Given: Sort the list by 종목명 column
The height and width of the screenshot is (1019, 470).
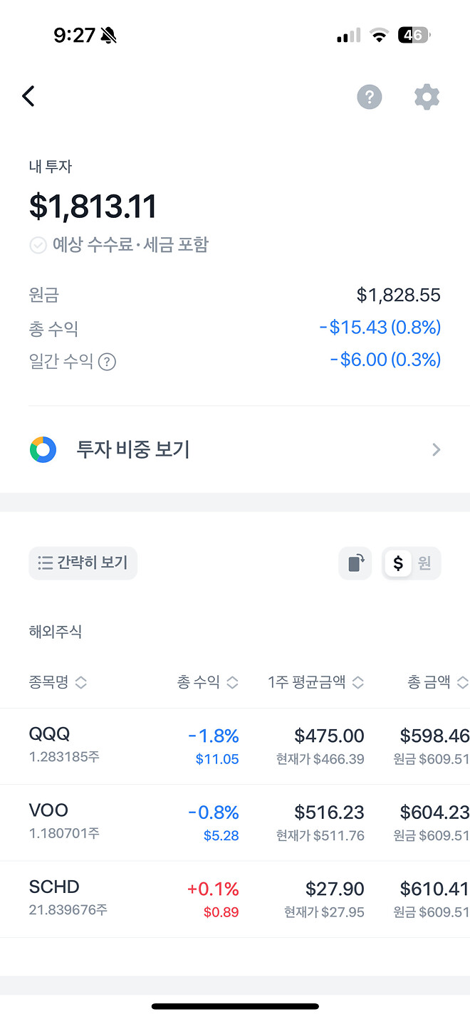Looking at the screenshot, I should click(x=58, y=681).
